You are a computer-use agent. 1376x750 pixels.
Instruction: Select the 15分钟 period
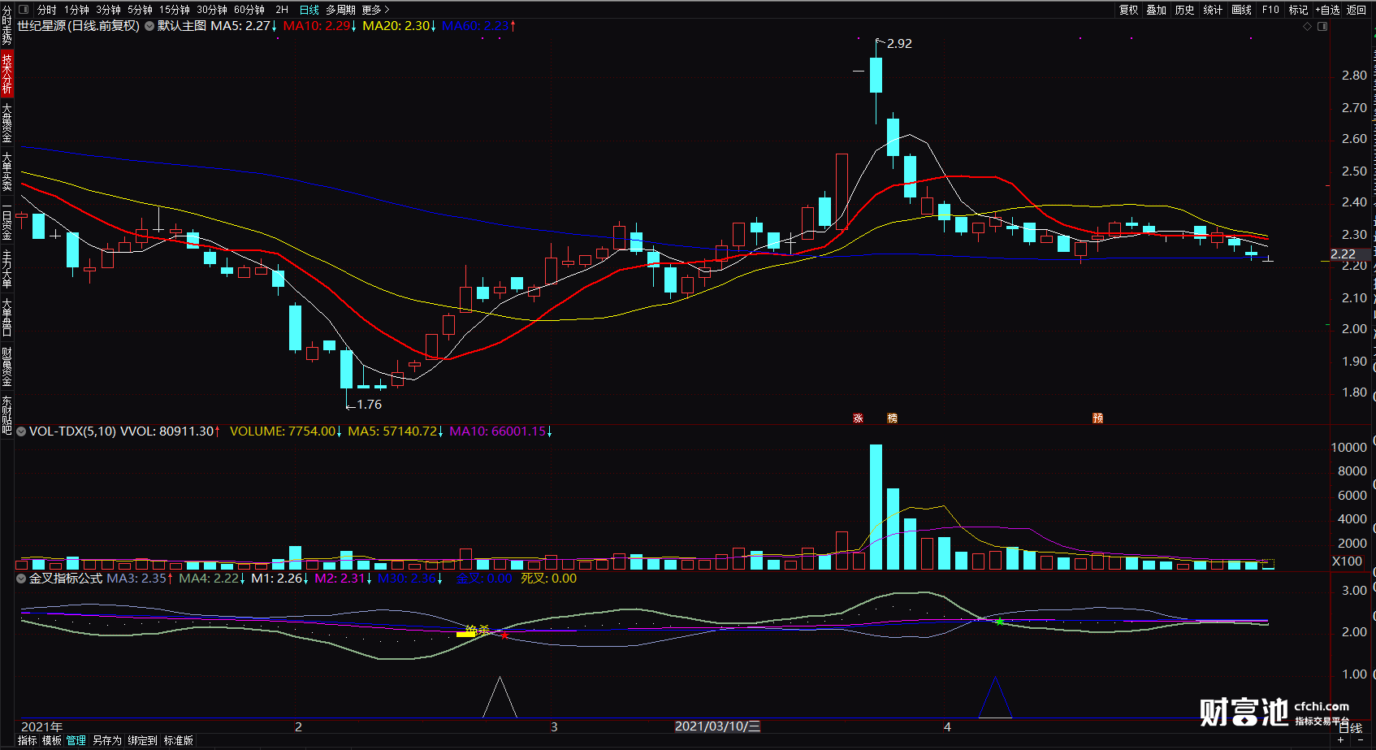[x=174, y=10]
